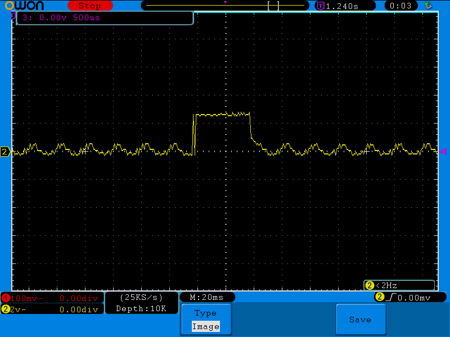Click the <2Hz frequency readout
Screen dimensions: 450x337
386,285
